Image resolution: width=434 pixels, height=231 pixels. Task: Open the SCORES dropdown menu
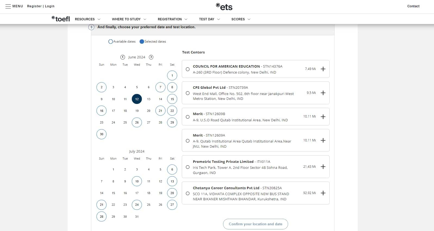click(x=241, y=19)
